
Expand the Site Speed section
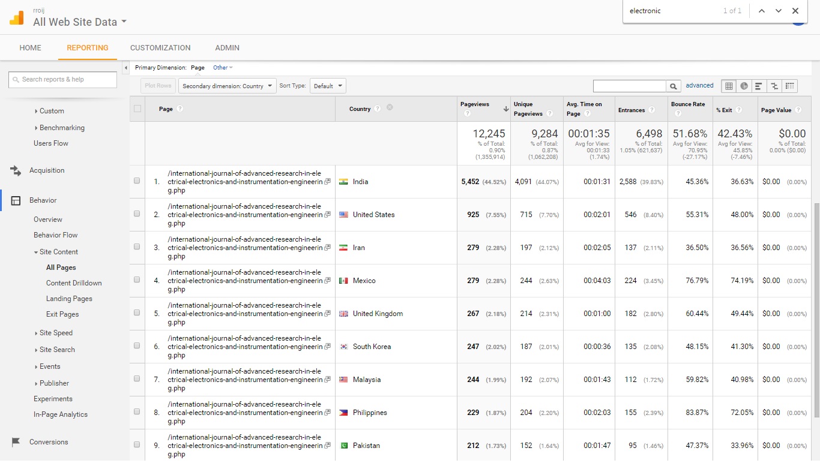tap(54, 333)
